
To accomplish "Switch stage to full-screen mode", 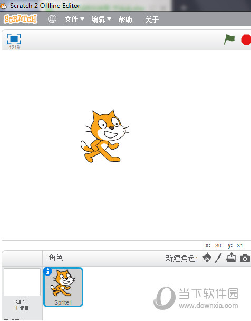I will pos(14,39).
